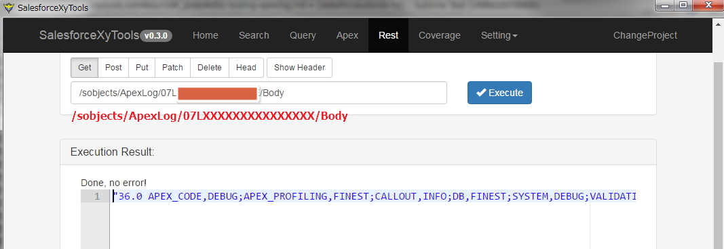Click the Execution Result heading
The image size is (724, 249).
click(x=112, y=152)
